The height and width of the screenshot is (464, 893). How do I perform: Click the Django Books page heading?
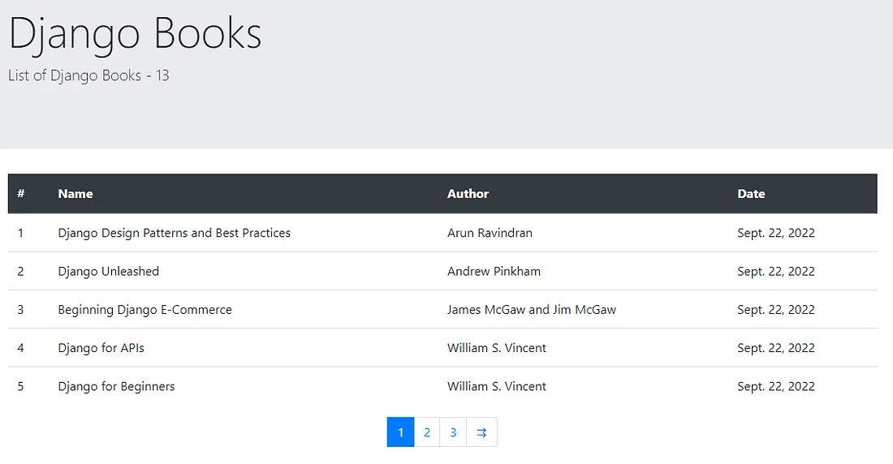[x=135, y=34]
